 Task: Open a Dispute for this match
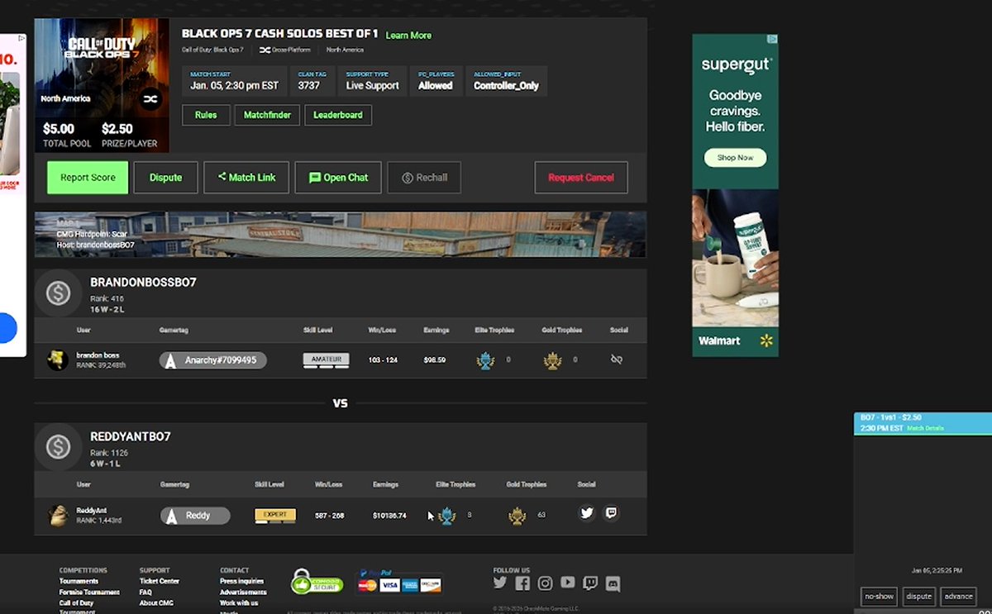(165, 178)
